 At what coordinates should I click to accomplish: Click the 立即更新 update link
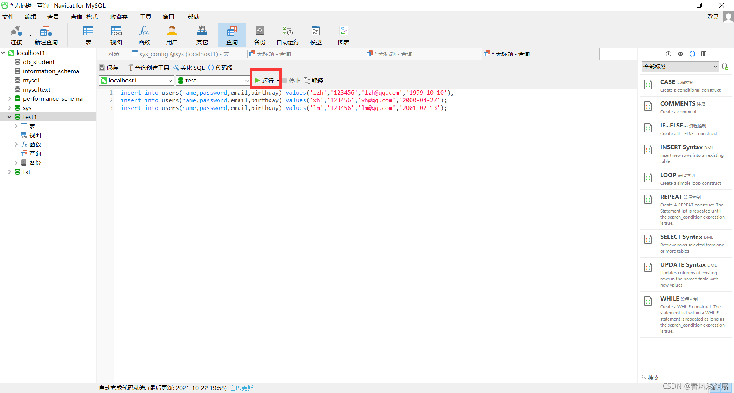pos(242,388)
